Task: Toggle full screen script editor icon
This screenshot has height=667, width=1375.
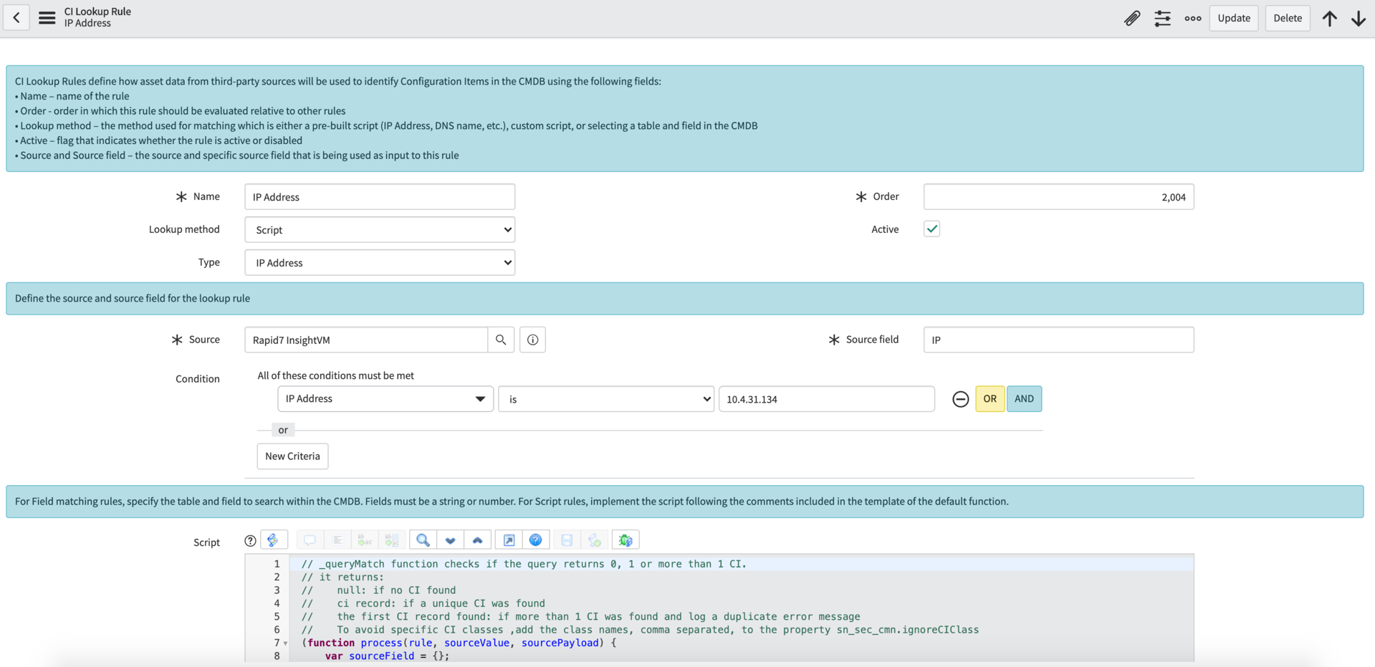Action: click(509, 540)
